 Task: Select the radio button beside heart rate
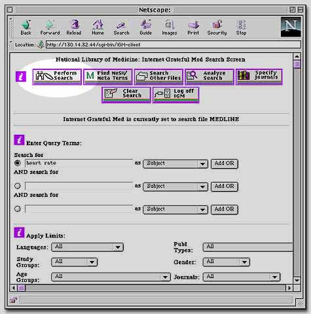pyautogui.click(x=18, y=163)
